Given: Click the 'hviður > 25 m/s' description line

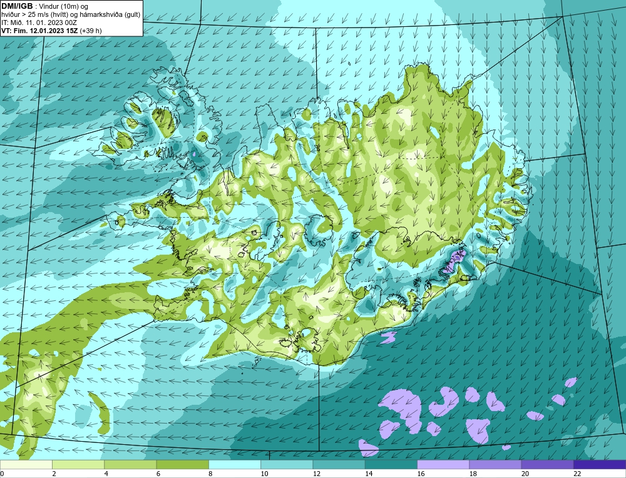Looking at the screenshot, I should pos(71,15).
